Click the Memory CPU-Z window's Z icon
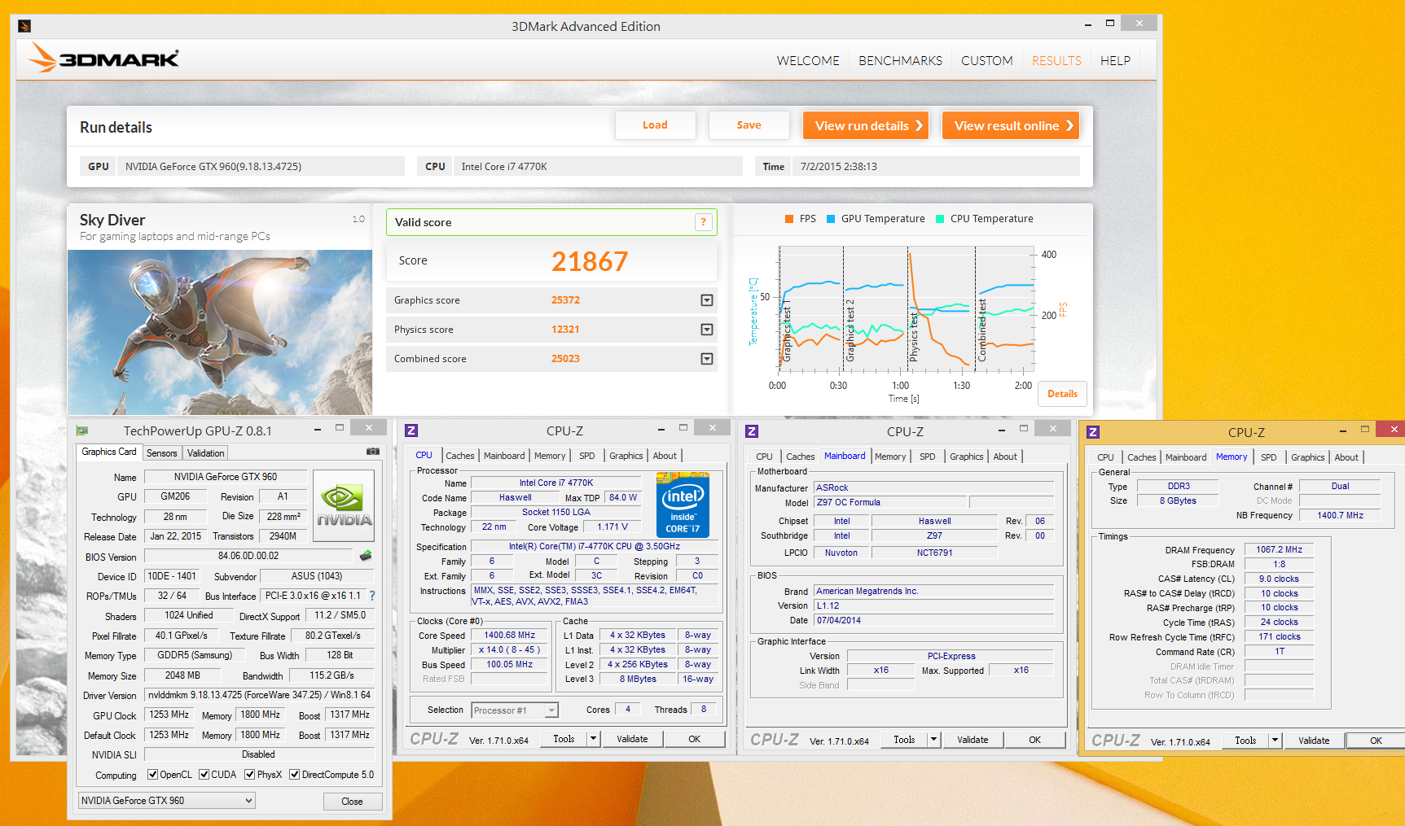 [x=1093, y=432]
